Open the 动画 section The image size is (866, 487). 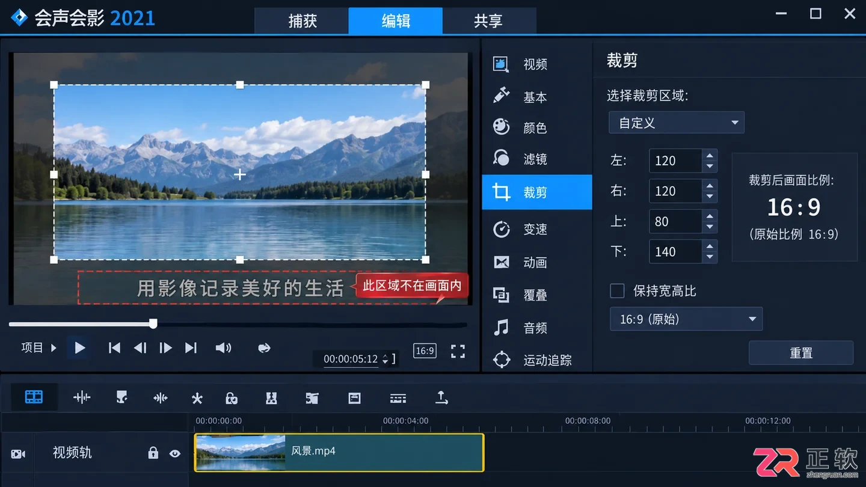point(537,262)
